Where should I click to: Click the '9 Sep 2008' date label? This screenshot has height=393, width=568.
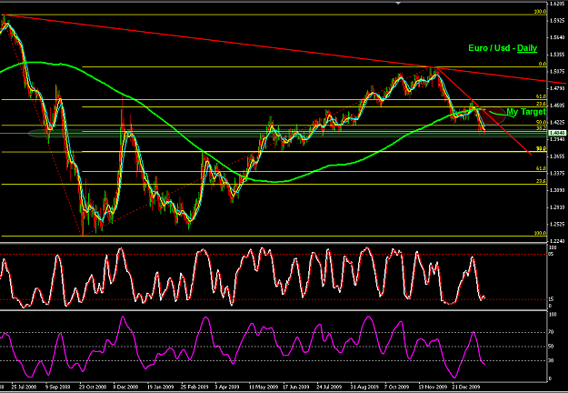click(x=58, y=387)
